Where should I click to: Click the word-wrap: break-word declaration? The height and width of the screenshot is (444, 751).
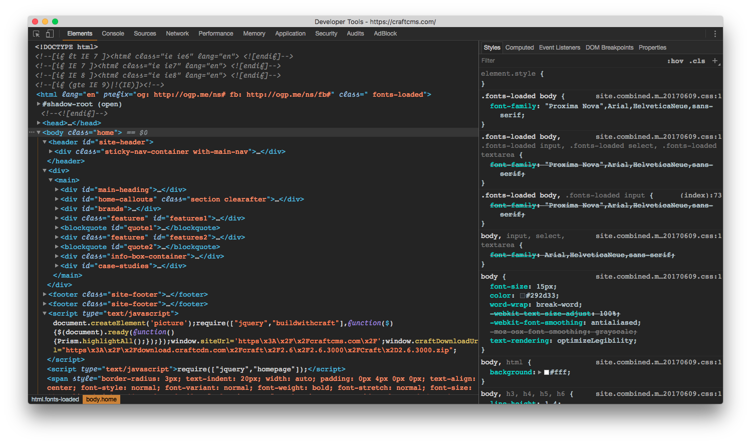pyautogui.click(x=536, y=305)
